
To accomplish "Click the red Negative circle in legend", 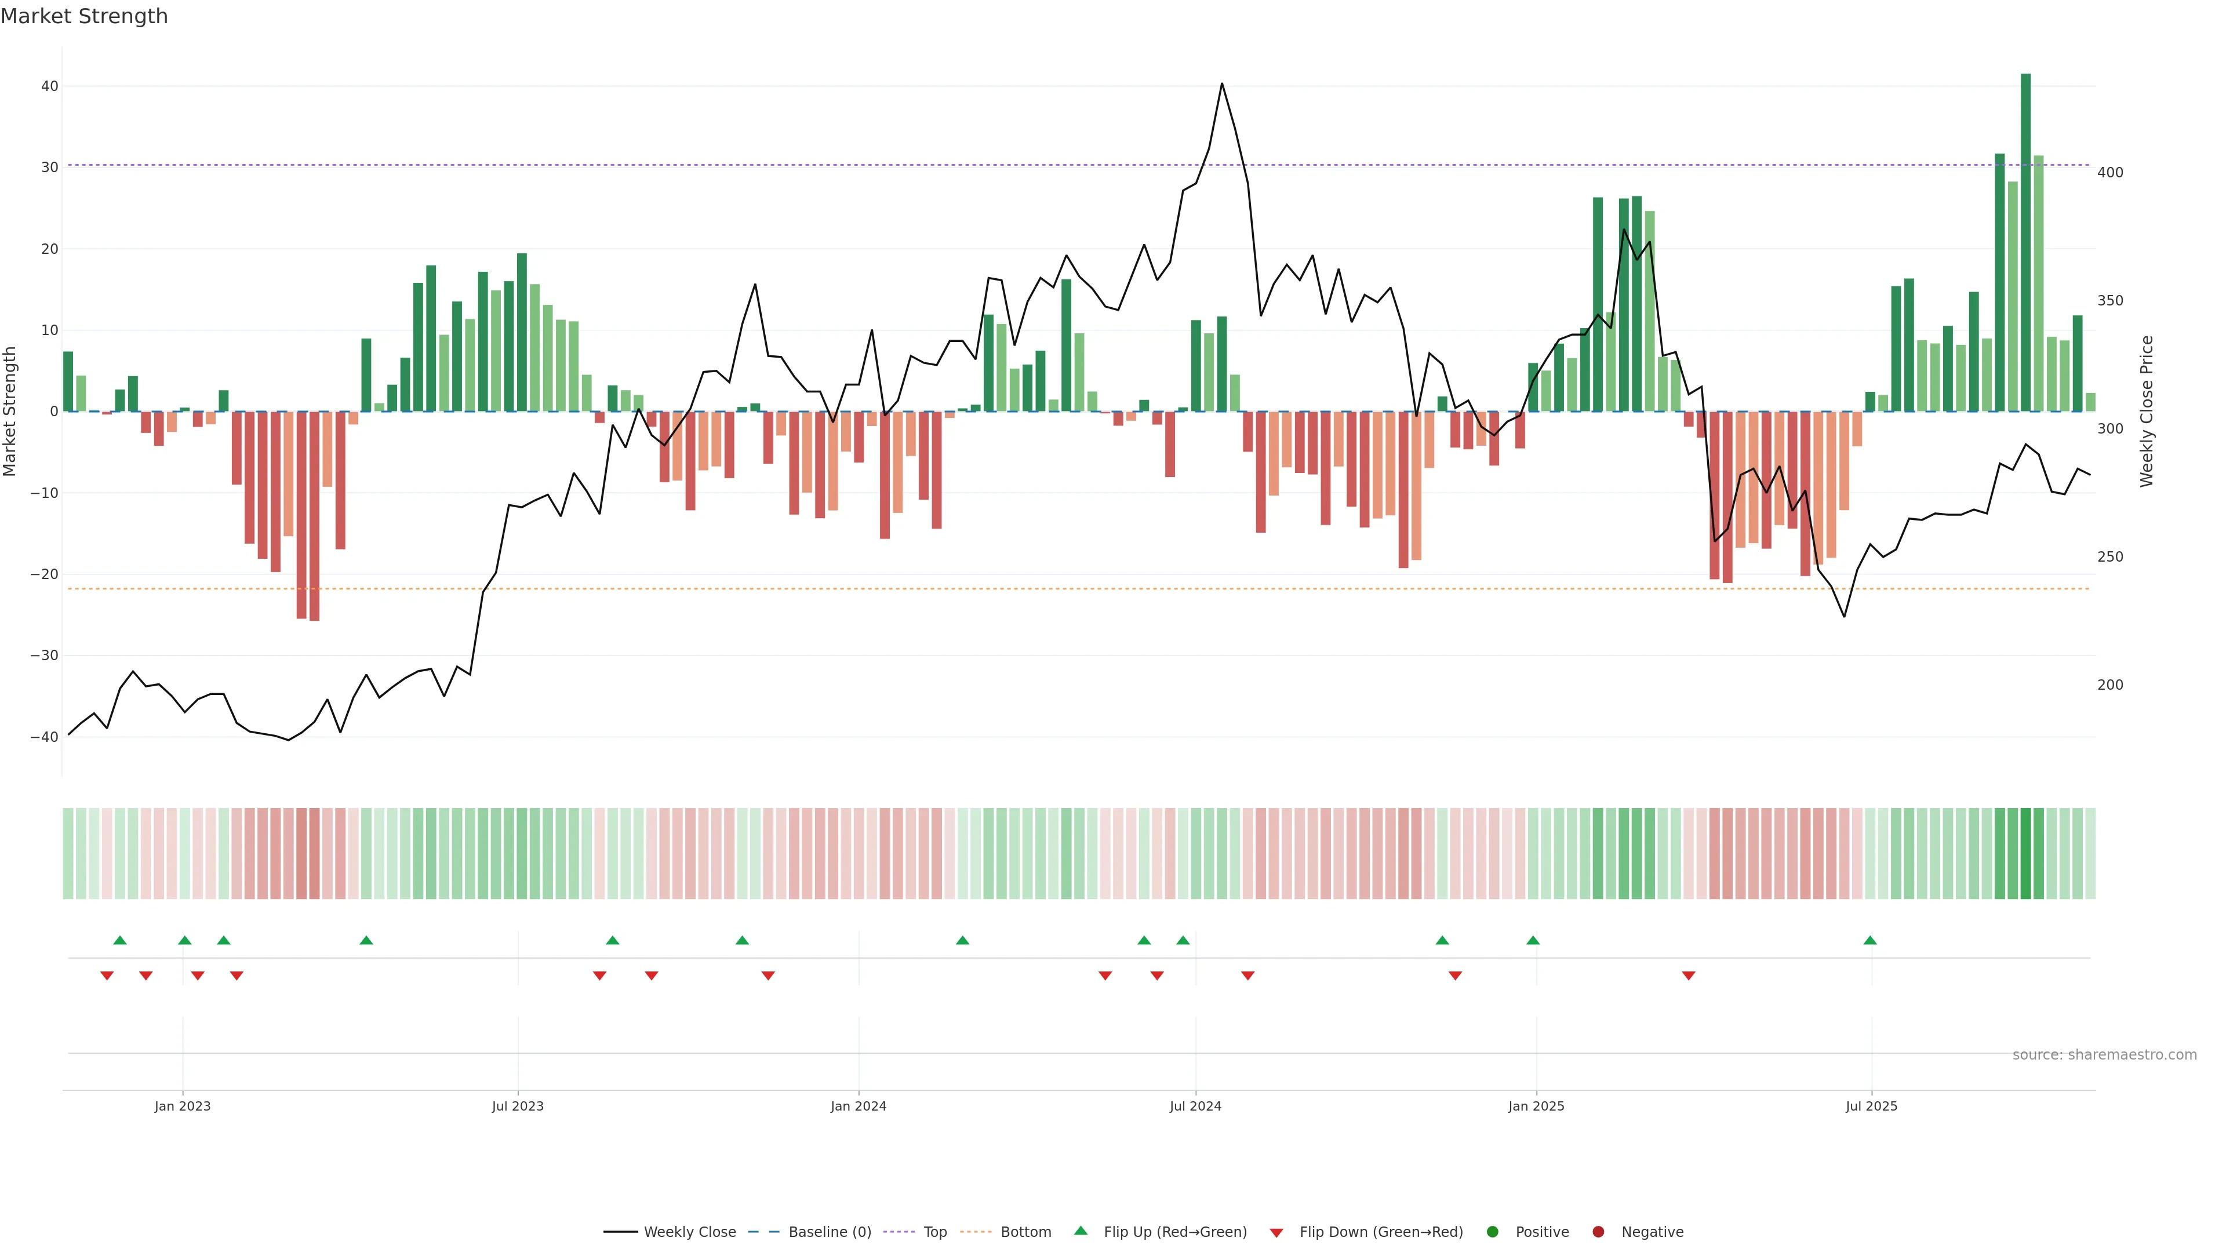I will pyautogui.click(x=1598, y=1231).
